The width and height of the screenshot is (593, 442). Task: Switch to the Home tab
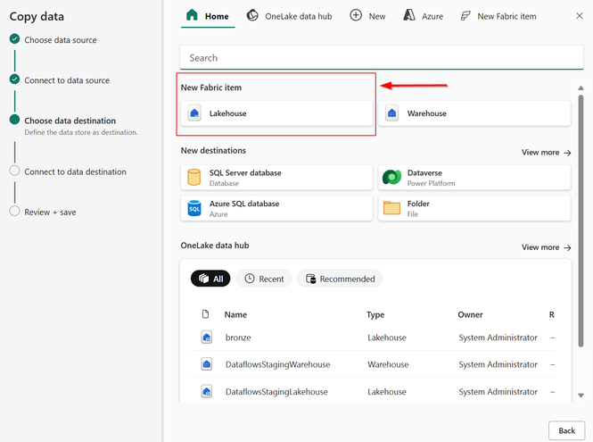point(208,16)
